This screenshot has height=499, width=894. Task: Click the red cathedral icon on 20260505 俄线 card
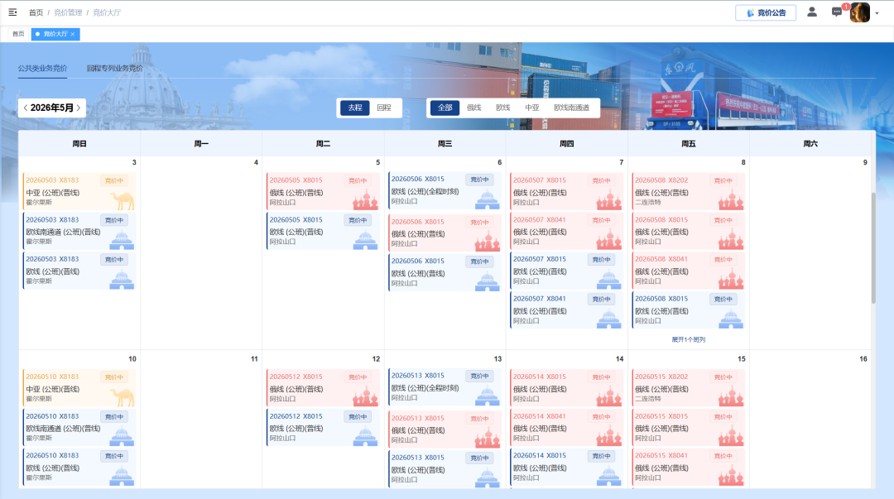365,199
